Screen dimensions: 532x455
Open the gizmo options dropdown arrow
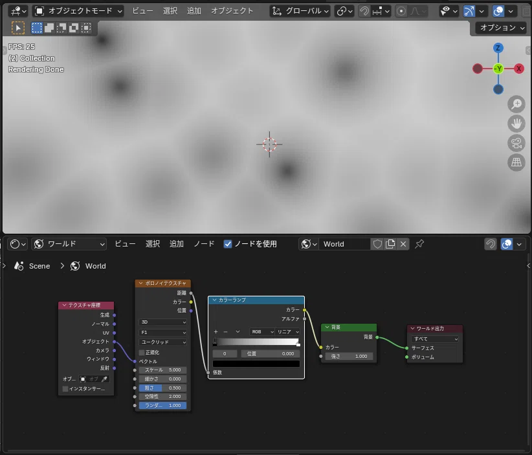[x=482, y=11]
